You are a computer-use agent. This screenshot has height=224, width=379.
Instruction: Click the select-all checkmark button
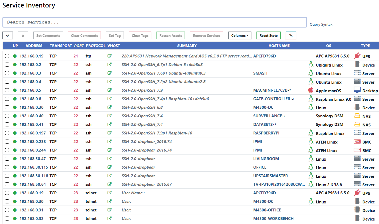[7, 36]
